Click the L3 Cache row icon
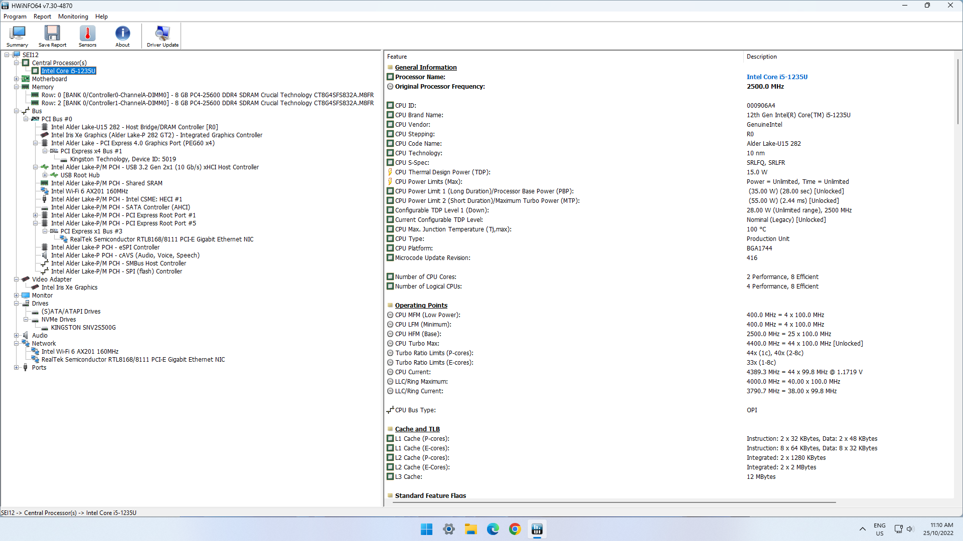963x541 pixels. click(x=390, y=477)
